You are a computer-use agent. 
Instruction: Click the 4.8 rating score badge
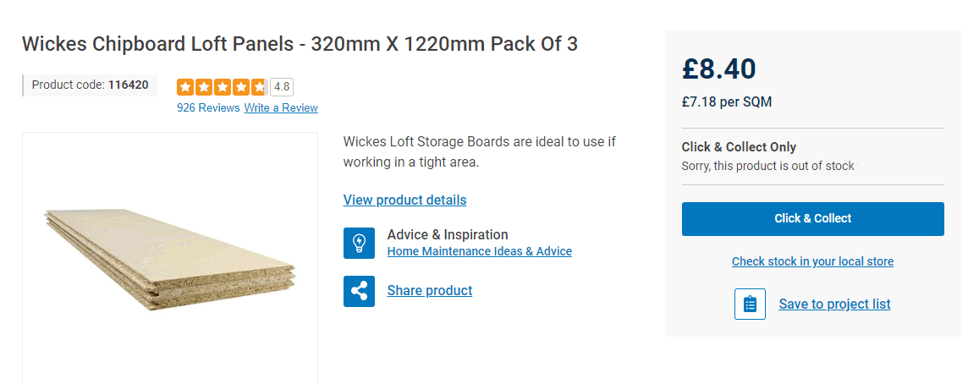[x=282, y=86]
